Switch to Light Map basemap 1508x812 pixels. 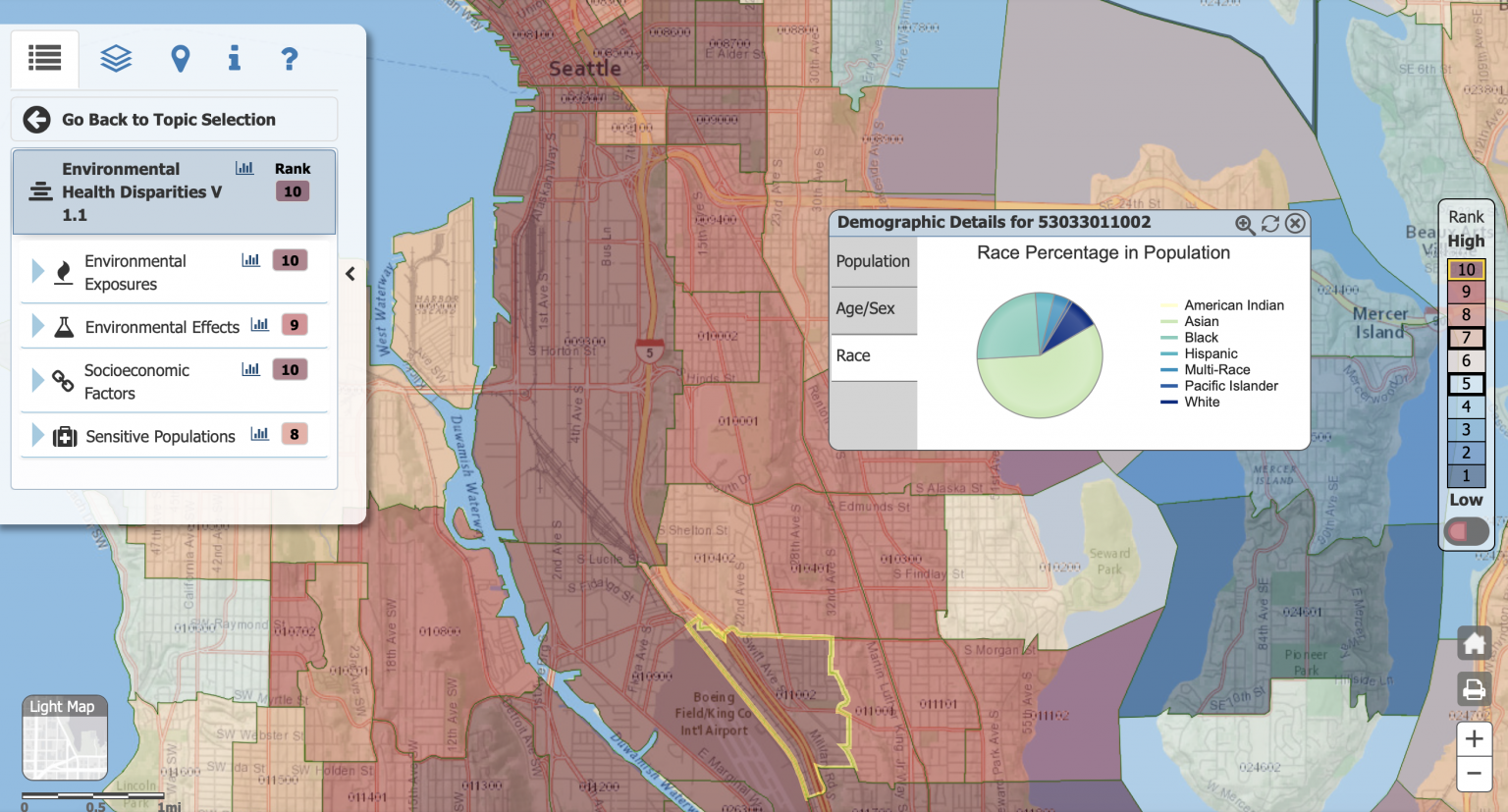(64, 737)
